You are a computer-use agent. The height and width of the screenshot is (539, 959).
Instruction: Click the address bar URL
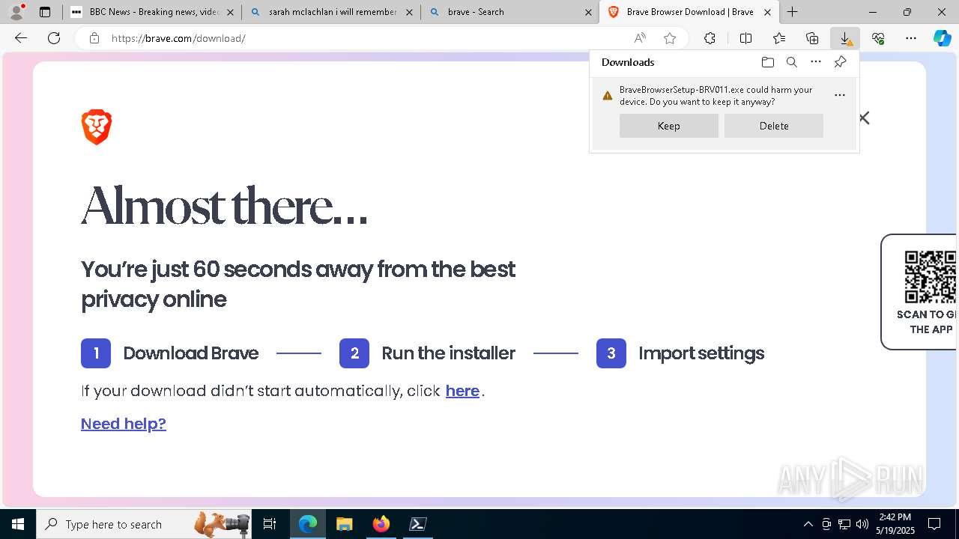pyautogui.click(x=178, y=38)
